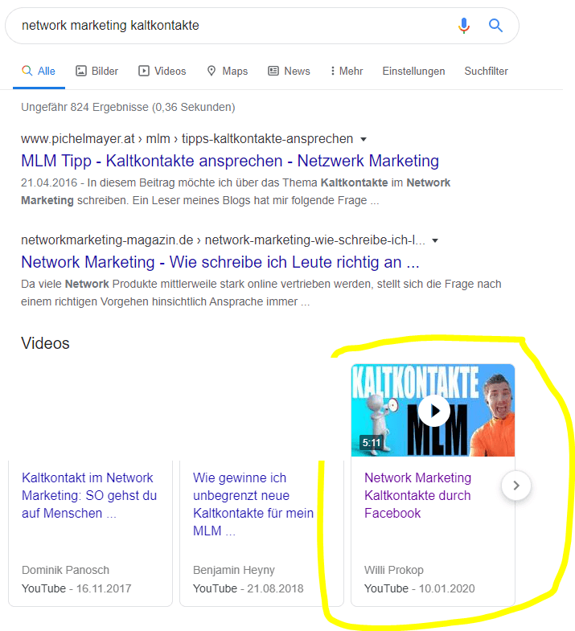Screen dimensions: 575x631
Task: Open 'Network Marketing - Wie schreibe ich Leute' result
Action: [x=220, y=262]
